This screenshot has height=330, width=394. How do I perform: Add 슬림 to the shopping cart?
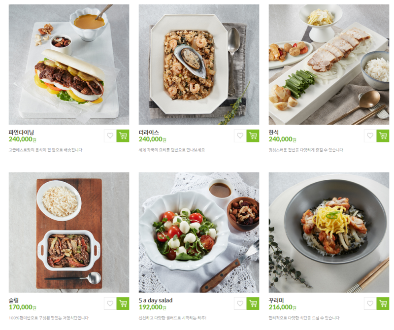[123, 303]
